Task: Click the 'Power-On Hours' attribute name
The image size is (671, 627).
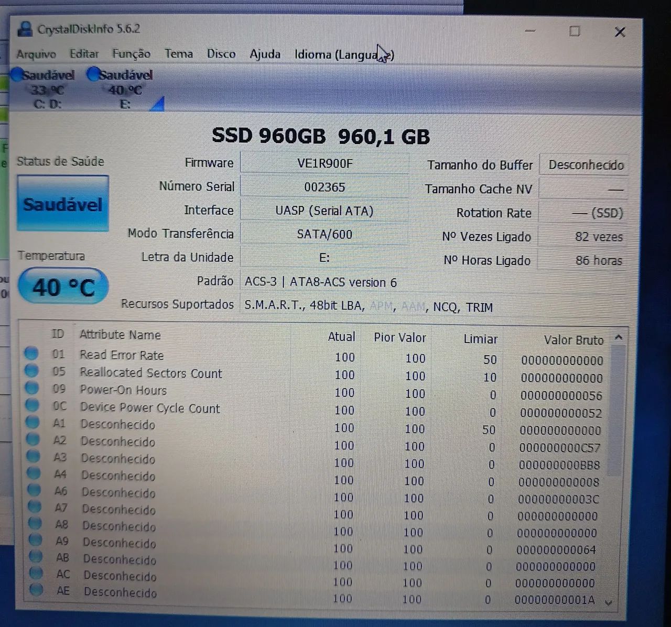Action: pos(123,390)
